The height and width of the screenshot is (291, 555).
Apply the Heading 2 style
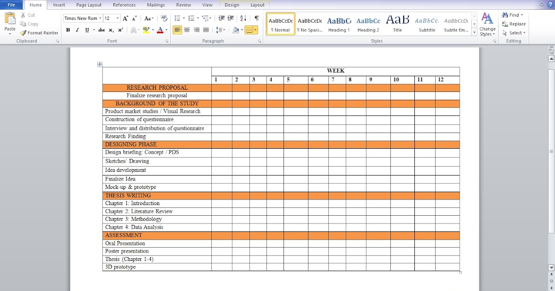[368, 24]
